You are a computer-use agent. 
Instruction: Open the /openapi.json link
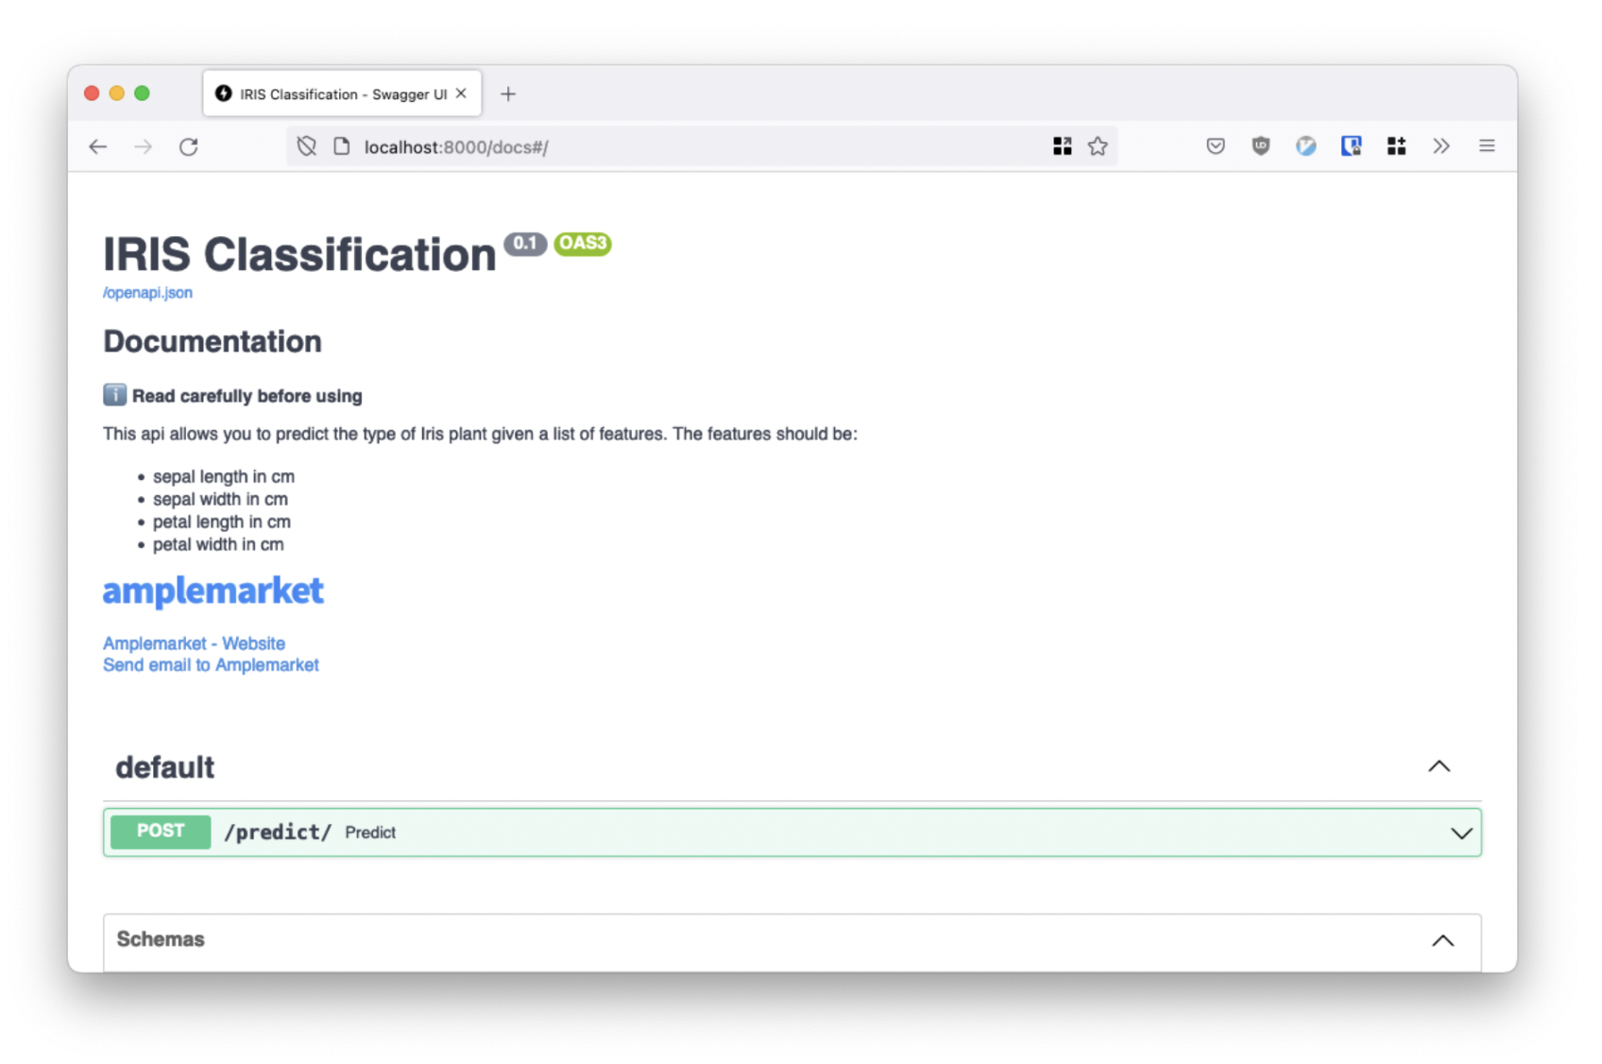click(x=147, y=293)
